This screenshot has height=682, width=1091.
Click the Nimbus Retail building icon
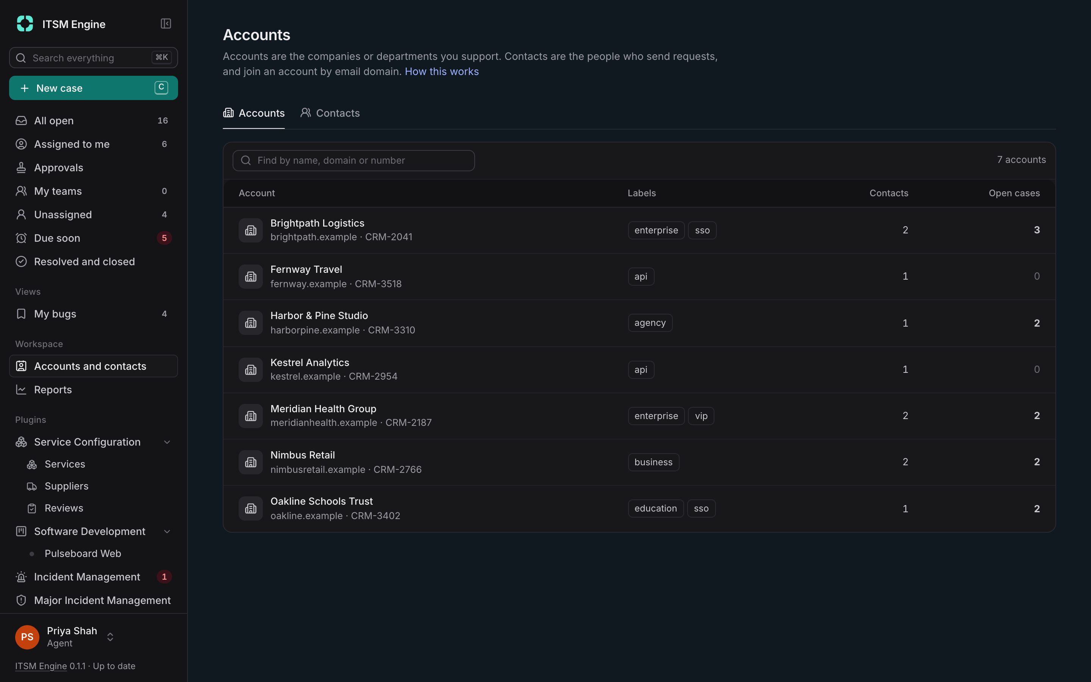[x=251, y=462]
